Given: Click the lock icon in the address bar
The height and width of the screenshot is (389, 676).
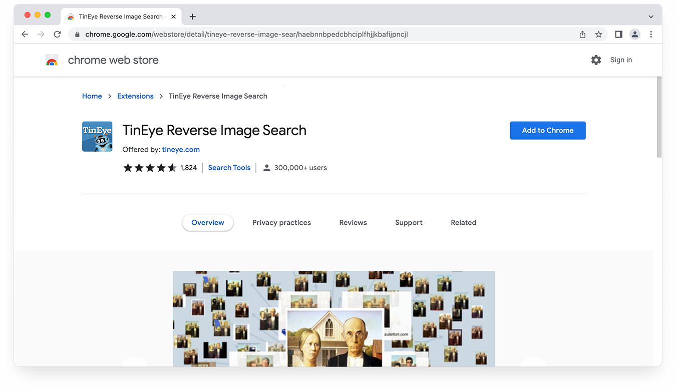Looking at the screenshot, I should click(77, 35).
